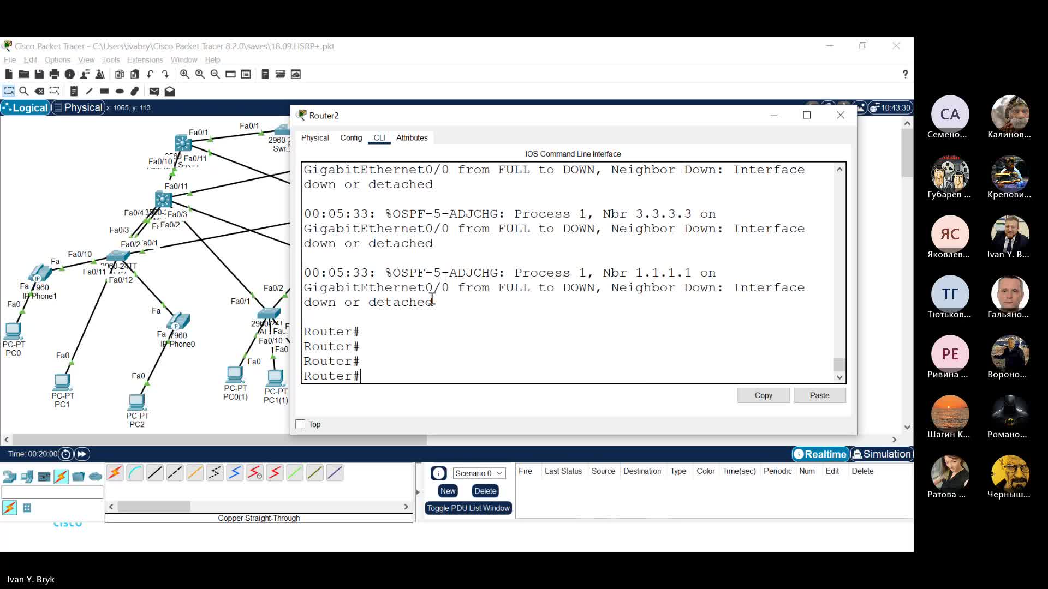Viewport: 1048px width, 589px height.
Task: Click Toggle PDU List Window button
Action: tap(468, 508)
